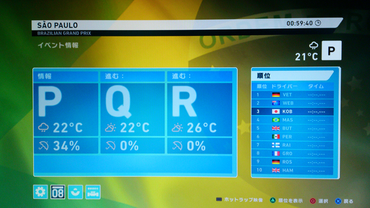Screen dimensions: 370x208
Task: Select driver GRO in the standings
Action: pyautogui.click(x=293, y=153)
